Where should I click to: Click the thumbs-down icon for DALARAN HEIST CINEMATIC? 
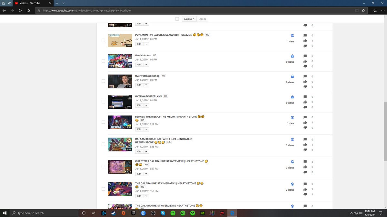[305, 194]
